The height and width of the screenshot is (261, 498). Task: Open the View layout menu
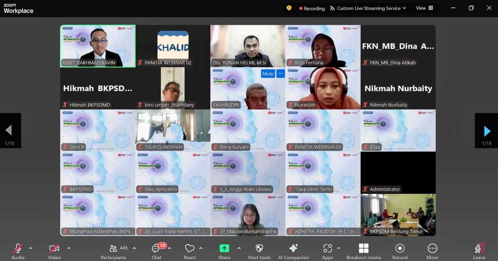point(424,8)
